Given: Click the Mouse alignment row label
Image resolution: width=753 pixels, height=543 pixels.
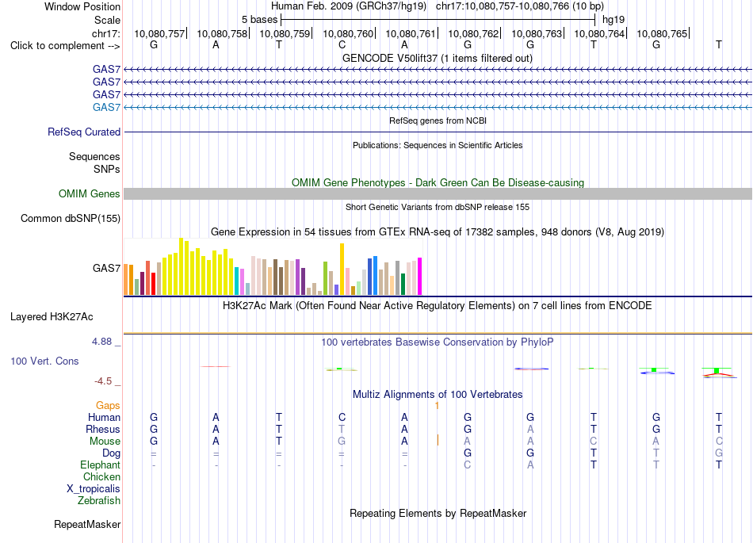Looking at the screenshot, I should click(x=105, y=442).
